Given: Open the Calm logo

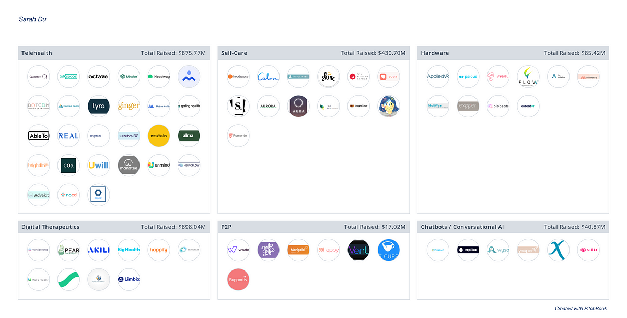Looking at the screenshot, I should [x=269, y=76].
